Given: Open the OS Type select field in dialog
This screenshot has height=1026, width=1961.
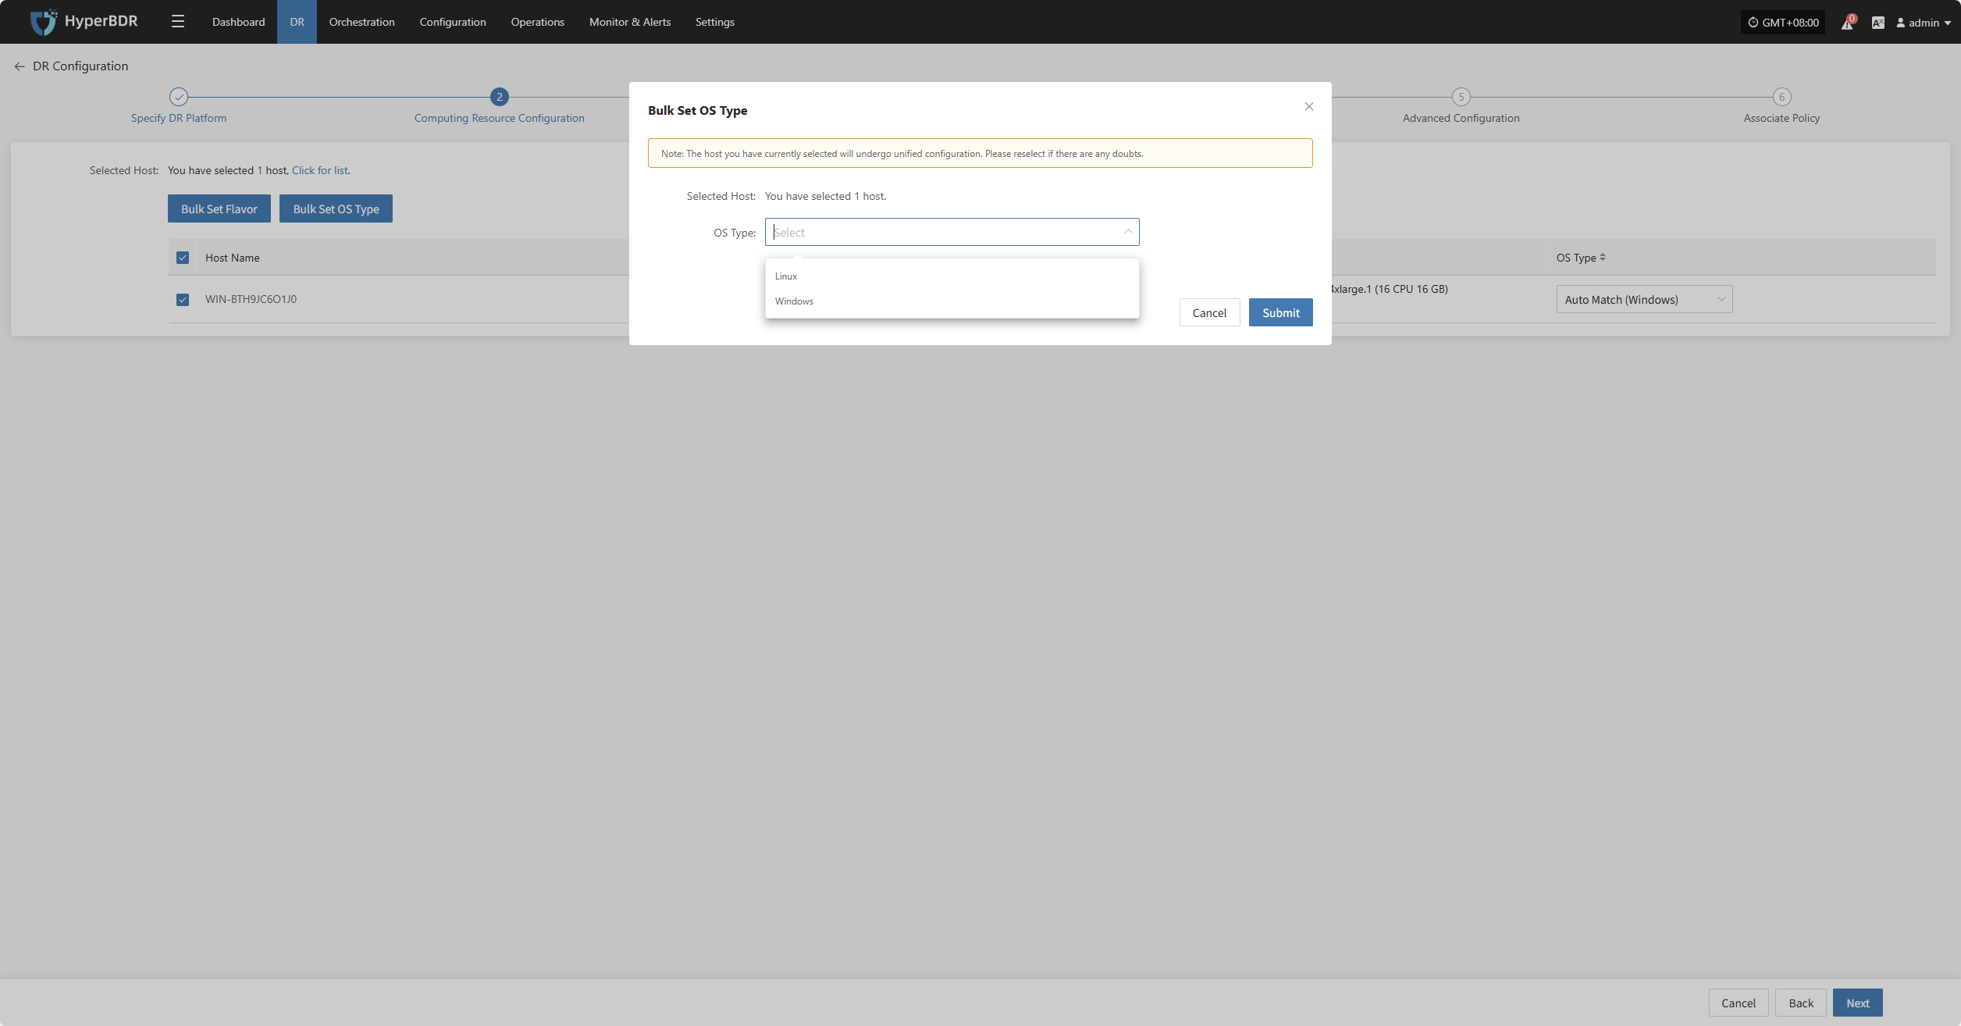Looking at the screenshot, I should click(952, 232).
